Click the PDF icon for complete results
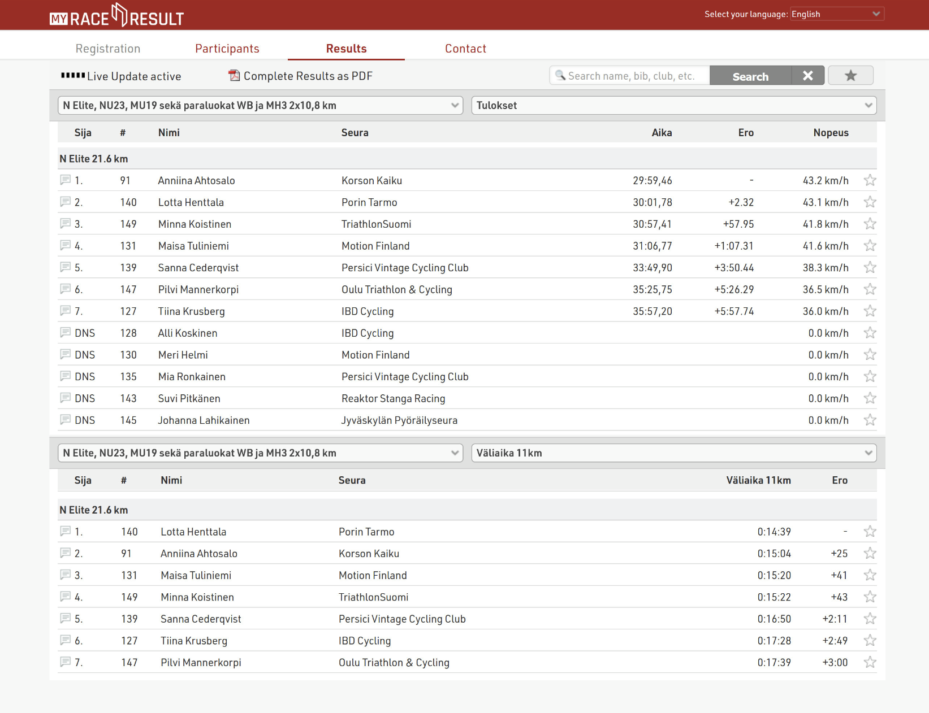 click(x=234, y=76)
